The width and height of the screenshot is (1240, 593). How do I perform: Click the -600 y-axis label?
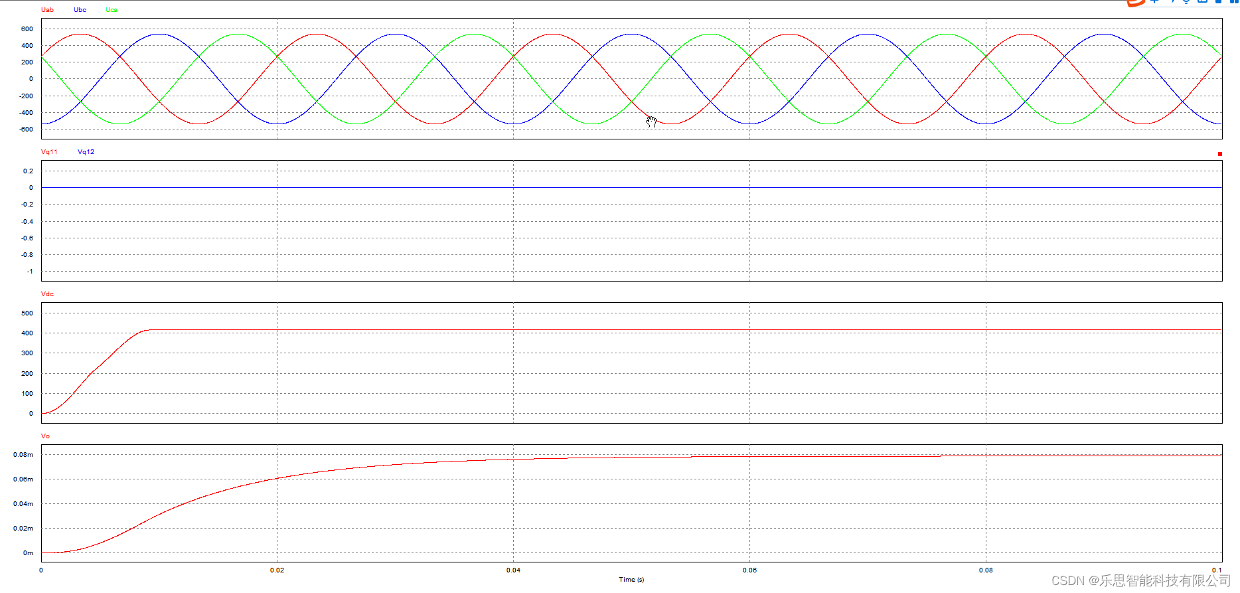tap(25, 129)
